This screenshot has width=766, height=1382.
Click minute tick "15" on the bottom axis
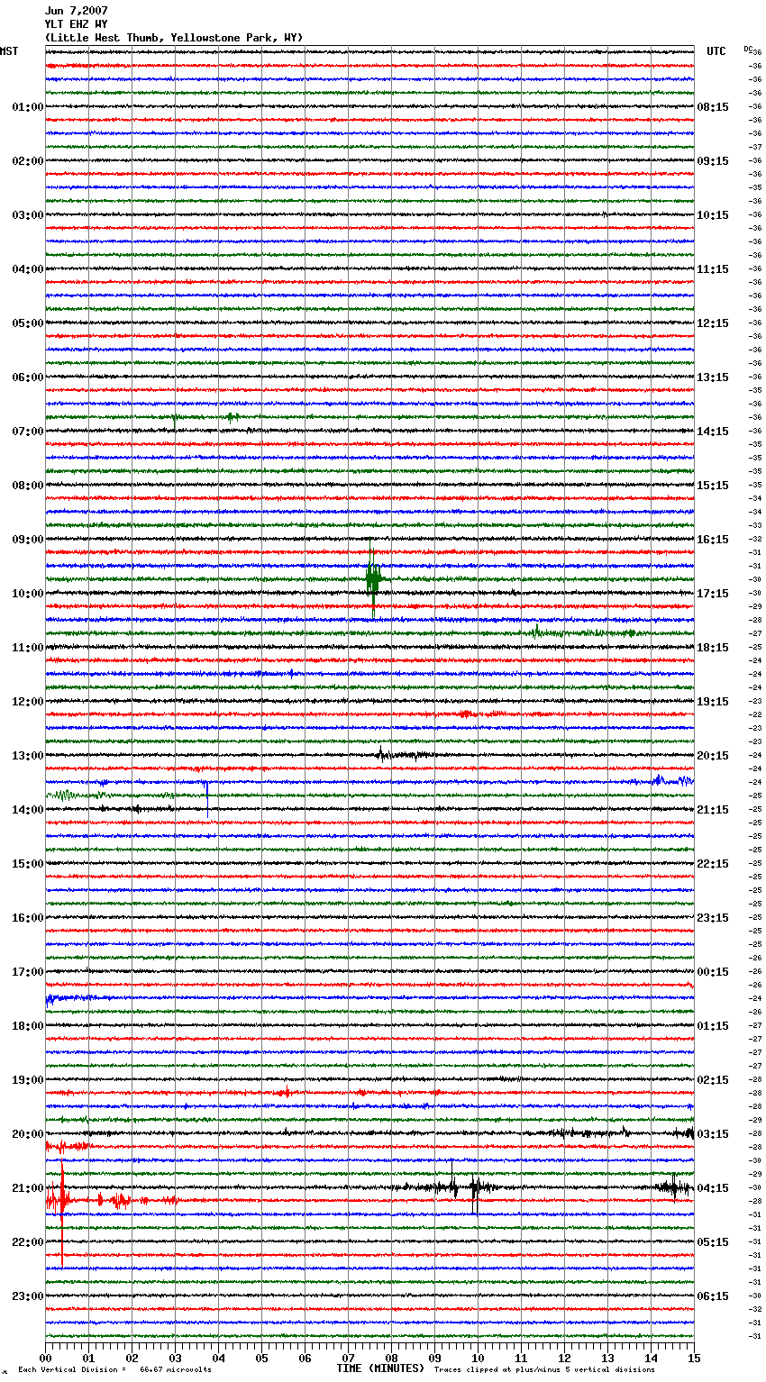pos(694,1358)
